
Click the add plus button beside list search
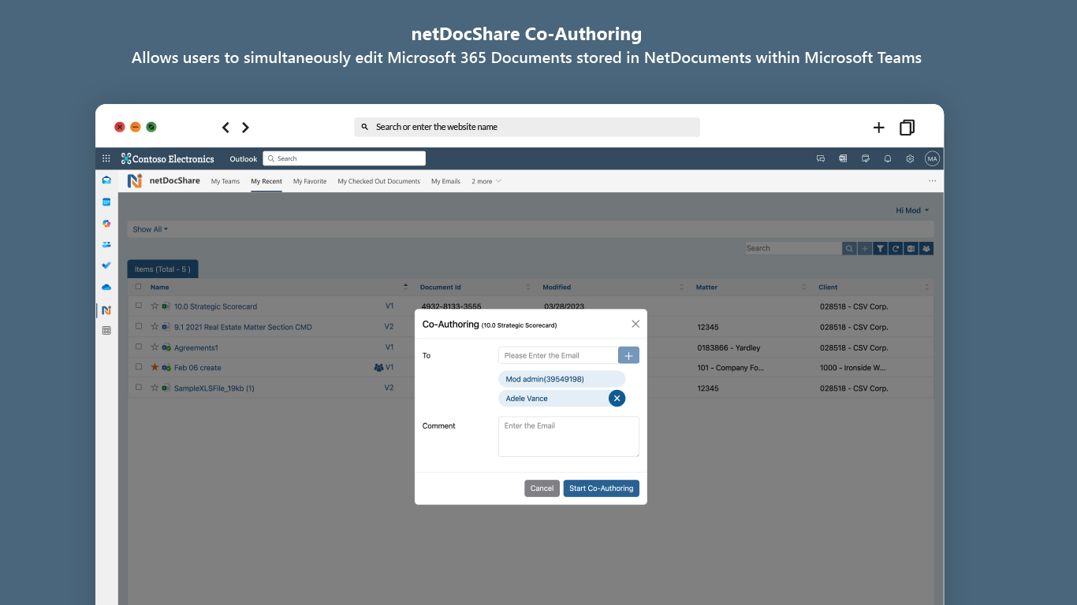point(865,248)
